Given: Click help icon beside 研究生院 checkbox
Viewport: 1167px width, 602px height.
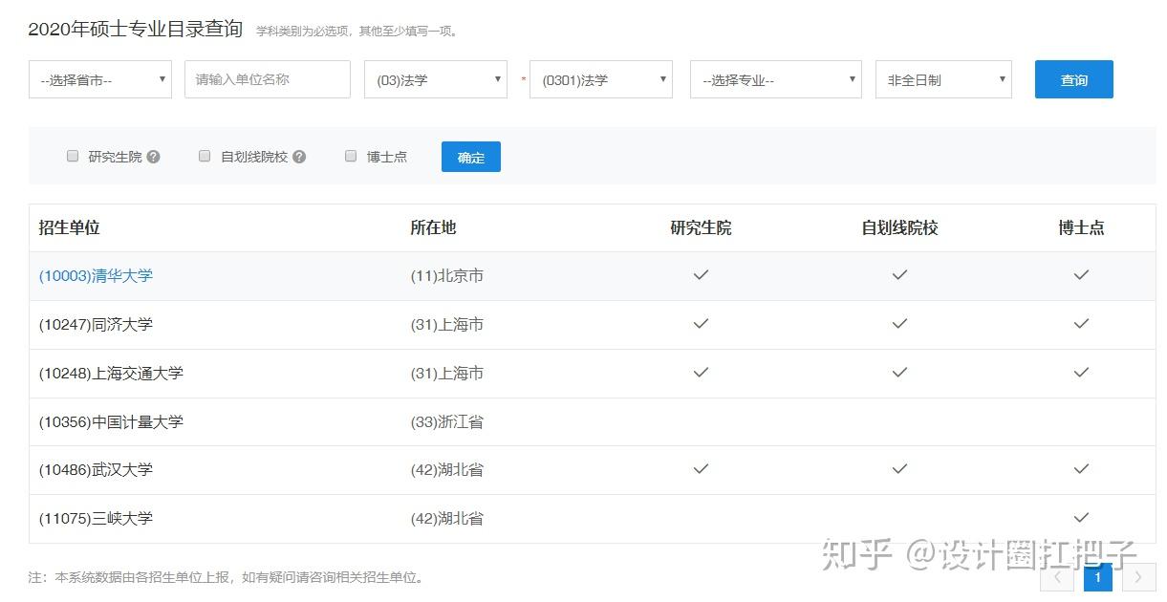Looking at the screenshot, I should tap(153, 157).
